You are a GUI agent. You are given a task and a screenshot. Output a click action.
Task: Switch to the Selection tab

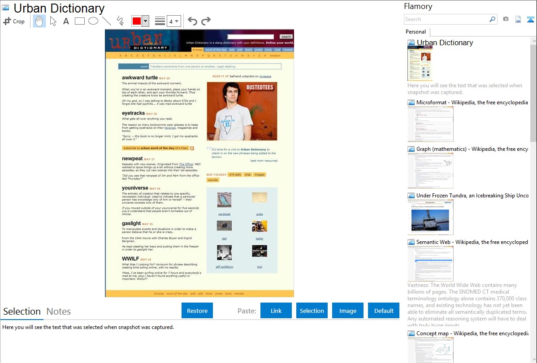click(22, 312)
